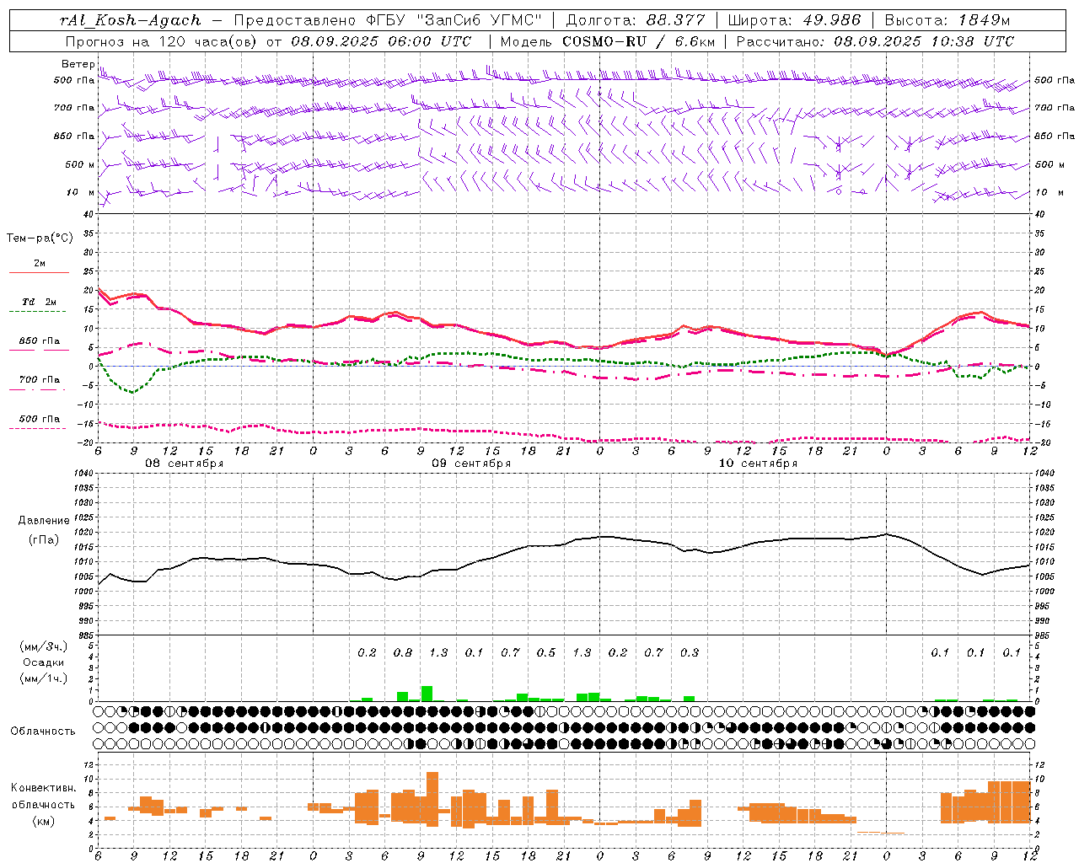Image resolution: width=1079 pixels, height=863 pixels.
Task: Click the 0.5 precipitation amount value
Action: point(546,652)
